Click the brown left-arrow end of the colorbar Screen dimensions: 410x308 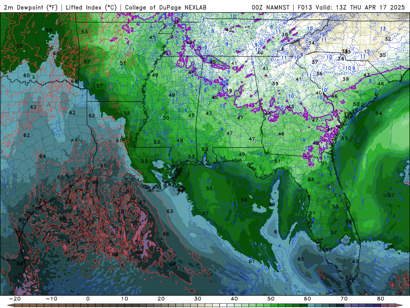tap(10, 305)
